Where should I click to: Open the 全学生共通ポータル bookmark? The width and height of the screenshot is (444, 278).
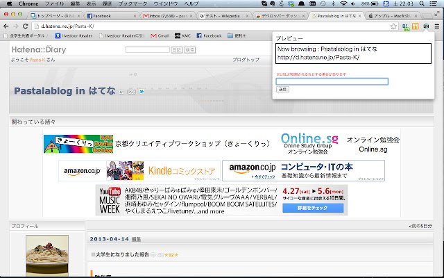[25, 35]
